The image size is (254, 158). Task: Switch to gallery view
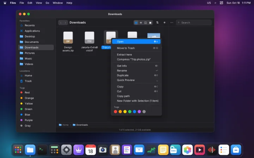(x=150, y=23)
